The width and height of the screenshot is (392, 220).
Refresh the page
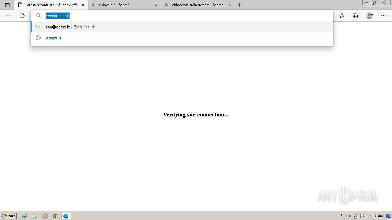(22, 16)
